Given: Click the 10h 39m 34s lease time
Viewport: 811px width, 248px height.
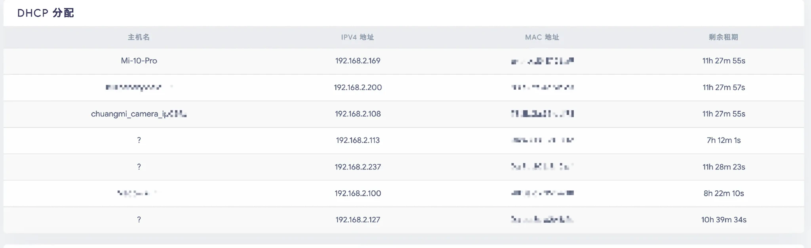Looking at the screenshot, I should click(x=723, y=220).
